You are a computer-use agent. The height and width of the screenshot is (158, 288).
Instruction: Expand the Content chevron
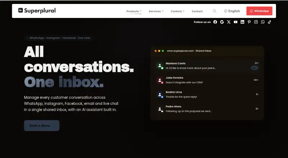click(184, 11)
